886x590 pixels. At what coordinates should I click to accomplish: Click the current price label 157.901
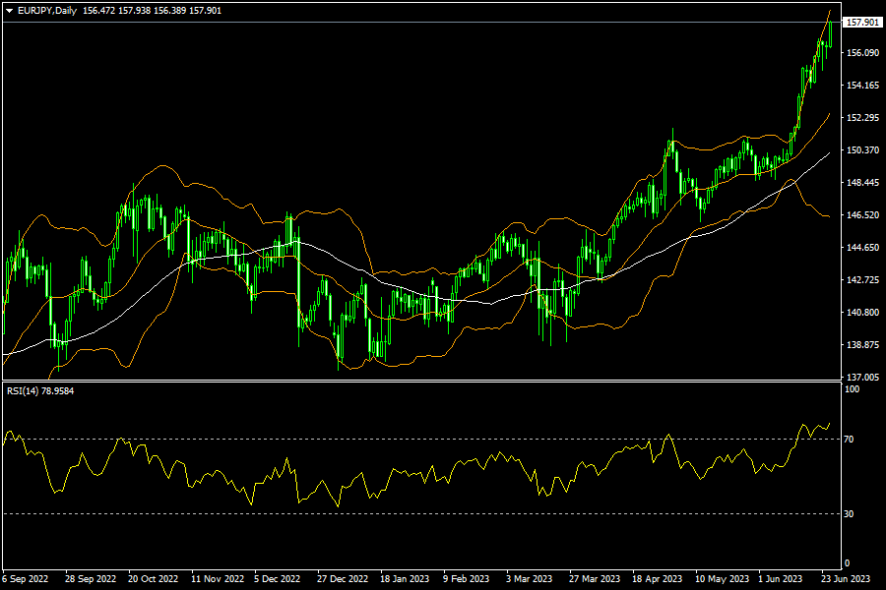[862, 23]
